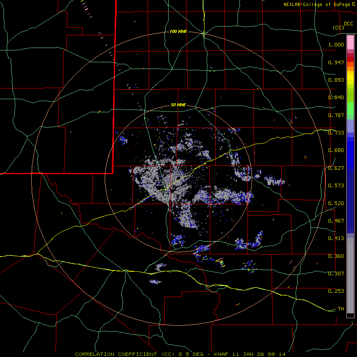Click the 11 JAN 26 09:14 timestamp
Viewport: 357px width, 357px height.
(x=259, y=354)
